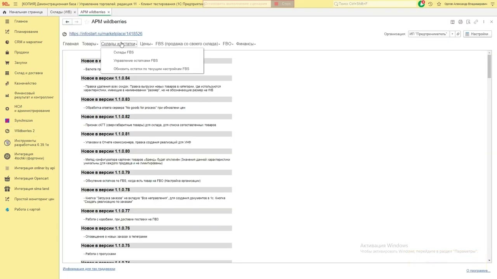Expand the FBO dropdown menu
Screen dimensions: 497x279
click(x=228, y=44)
